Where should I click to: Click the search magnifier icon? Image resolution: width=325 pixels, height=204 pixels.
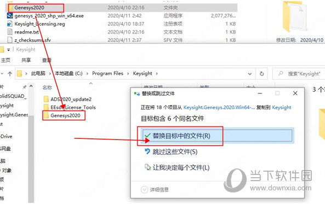pyautogui.click(x=281, y=73)
